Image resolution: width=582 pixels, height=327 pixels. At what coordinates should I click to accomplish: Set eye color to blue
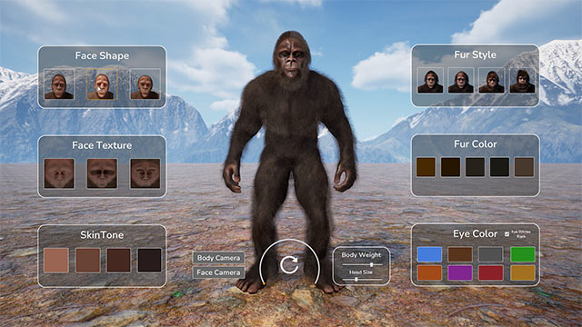pyautogui.click(x=429, y=254)
